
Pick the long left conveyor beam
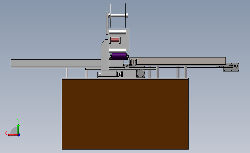[56, 63]
